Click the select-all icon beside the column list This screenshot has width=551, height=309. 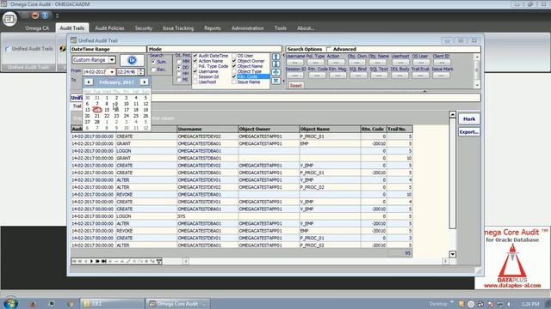(x=276, y=72)
